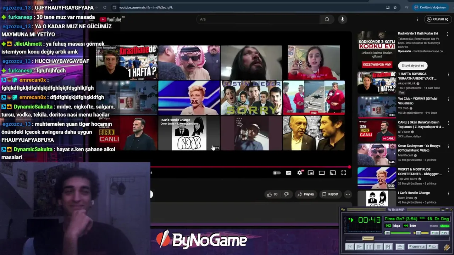Image resolution: width=454 pixels, height=255 pixels.
Task: Dislike the video
Action: tap(286, 194)
